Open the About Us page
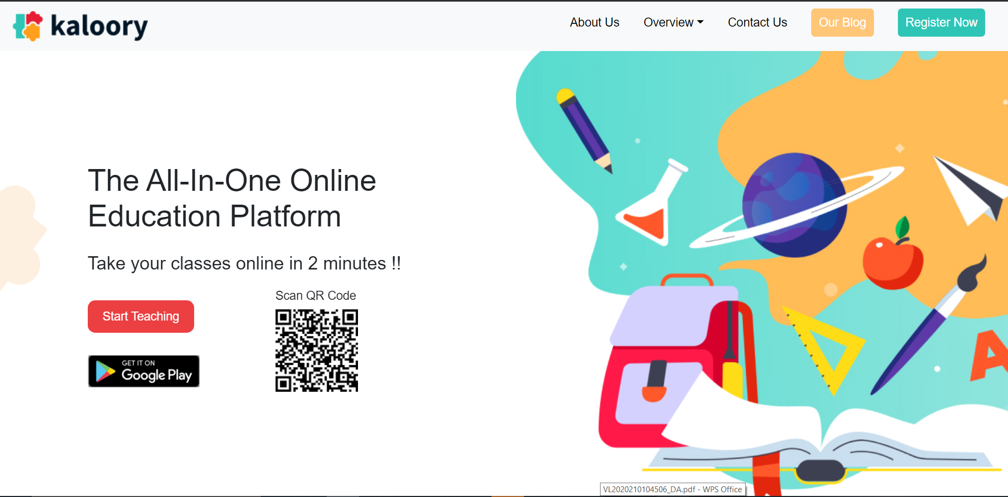This screenshot has height=497, width=1008. click(595, 22)
